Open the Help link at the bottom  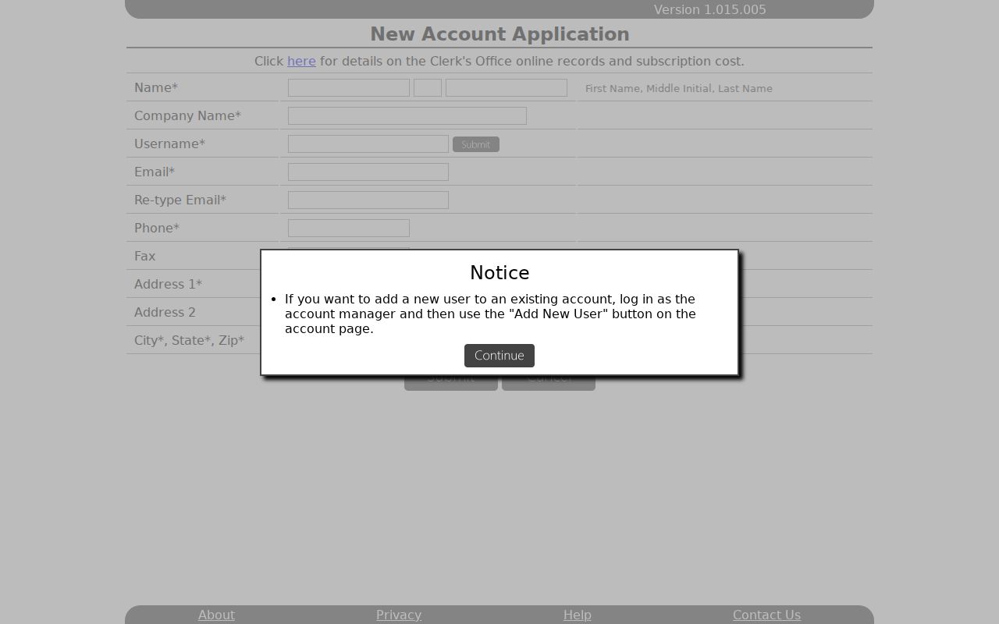578,615
